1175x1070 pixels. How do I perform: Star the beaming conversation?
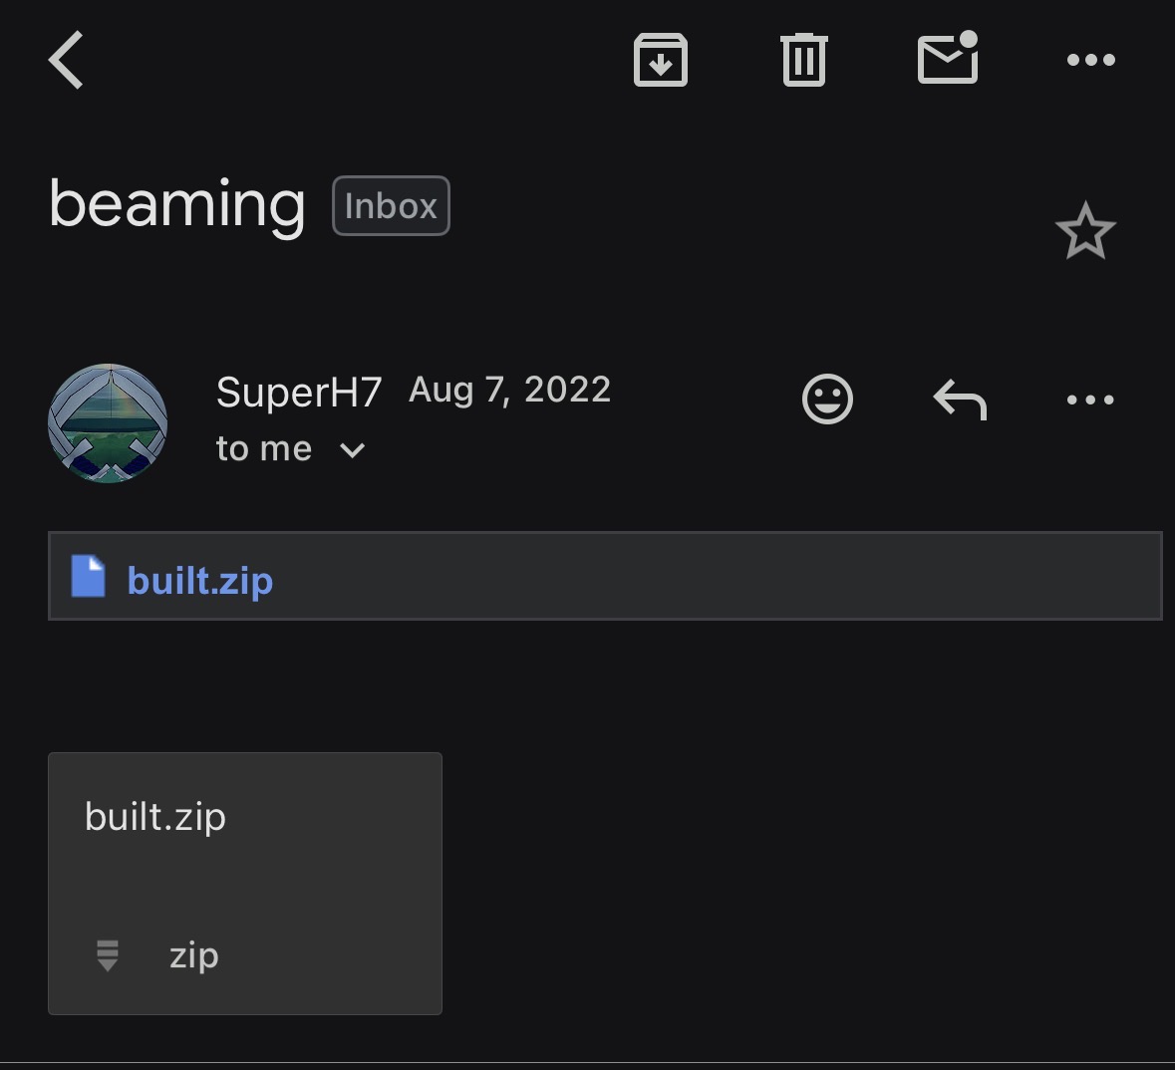1085,231
